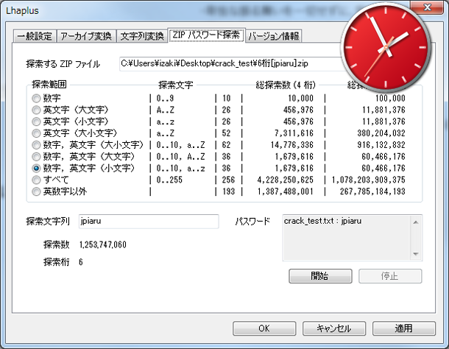This screenshot has height=349, width=449.
Task: Select the すべて radio option
Action: (36, 180)
